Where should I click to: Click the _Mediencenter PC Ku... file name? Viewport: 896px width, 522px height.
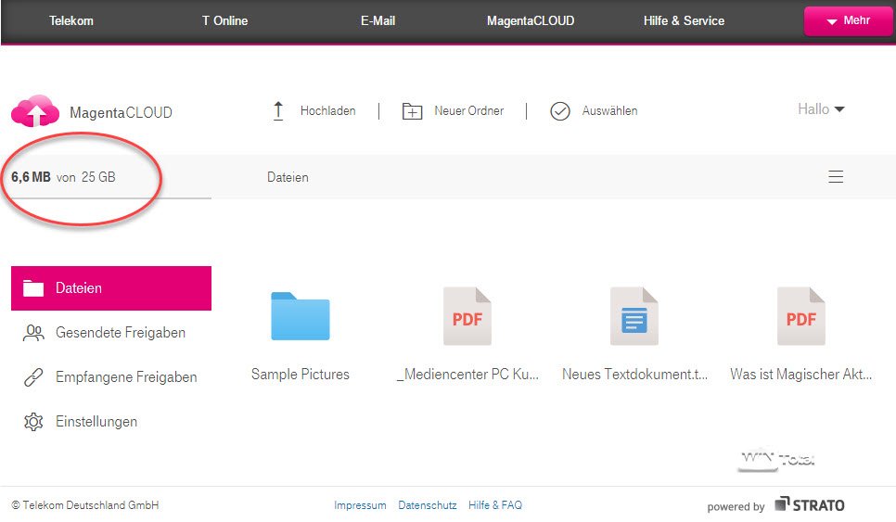[467, 375]
